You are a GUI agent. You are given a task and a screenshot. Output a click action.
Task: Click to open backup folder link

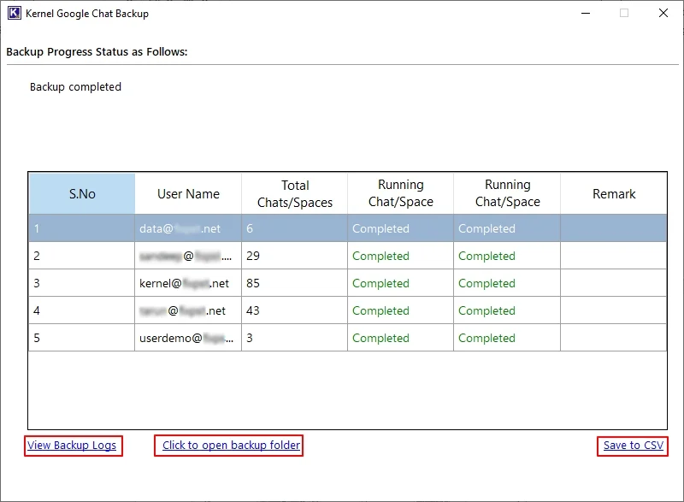(x=228, y=446)
